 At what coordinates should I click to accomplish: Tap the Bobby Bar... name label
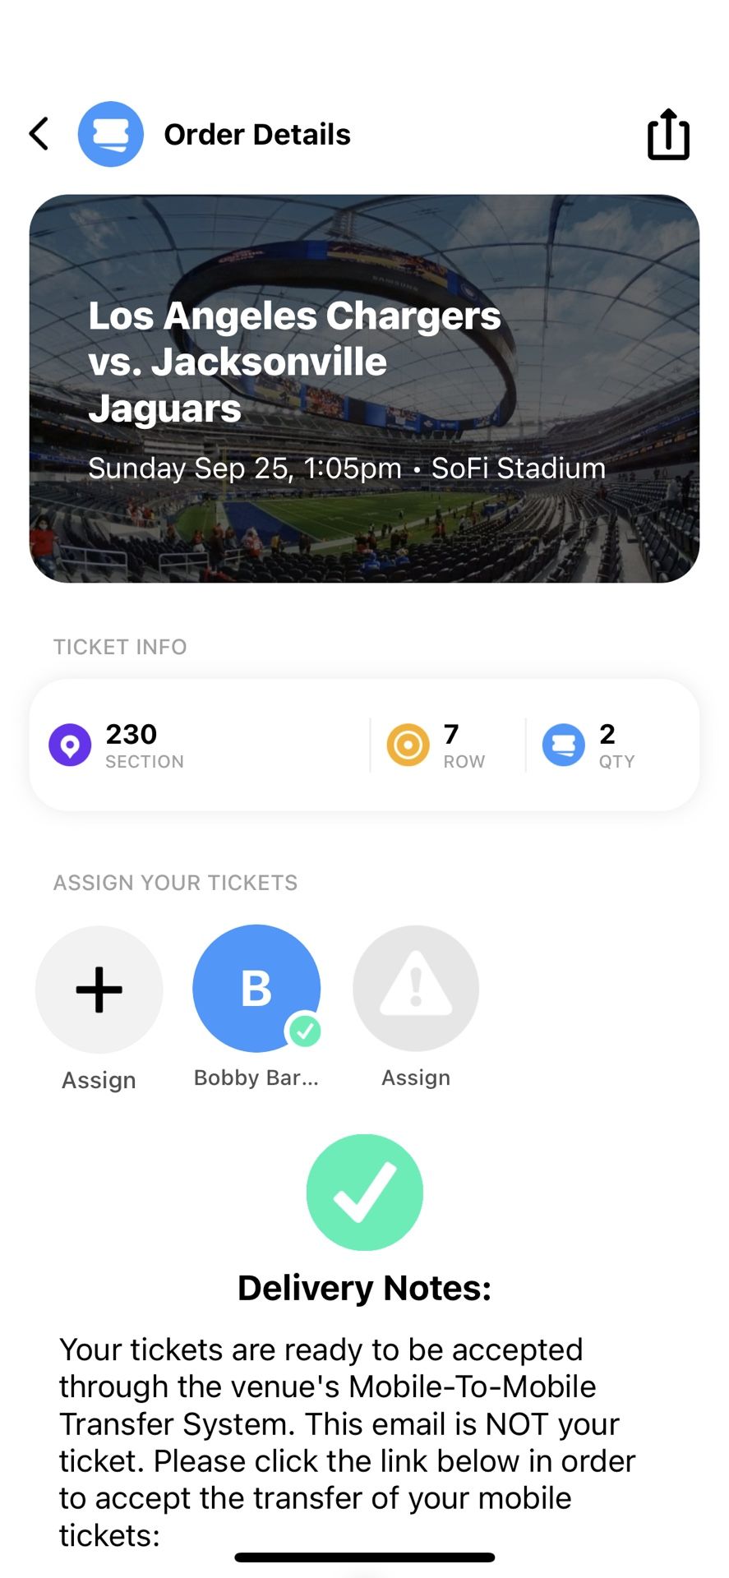(x=256, y=1077)
